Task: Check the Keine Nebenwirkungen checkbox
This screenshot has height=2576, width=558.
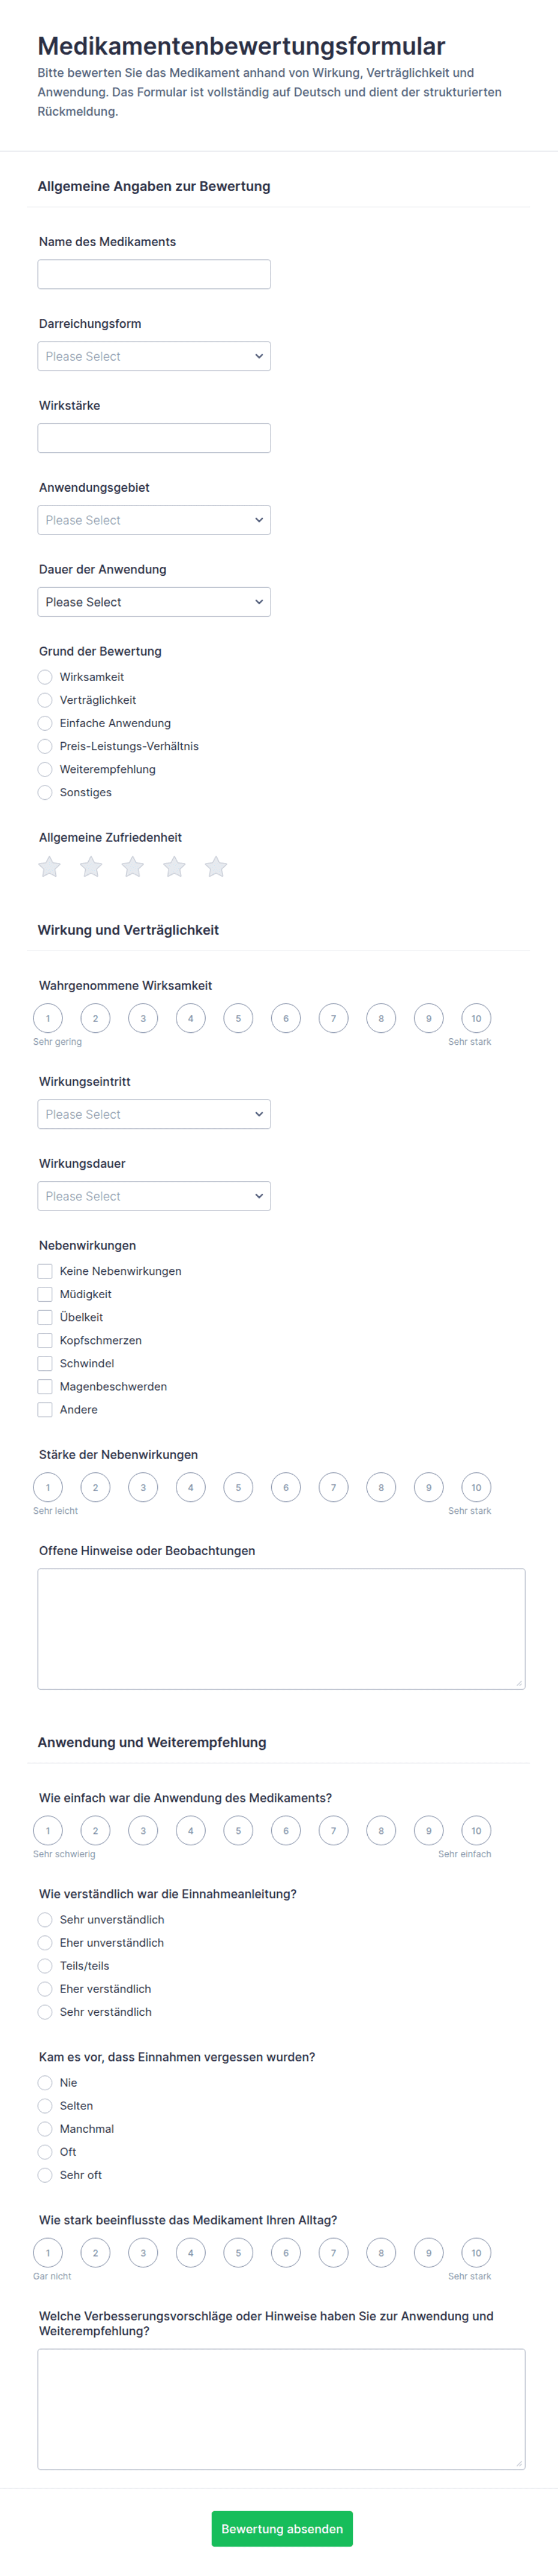Action: 45,1271
